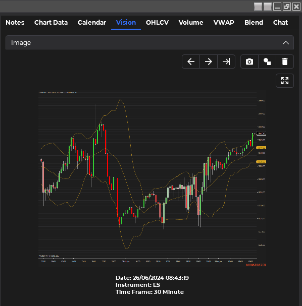302x306 pixels.
Task: Capture a screenshot with camera icon
Action: coord(249,62)
